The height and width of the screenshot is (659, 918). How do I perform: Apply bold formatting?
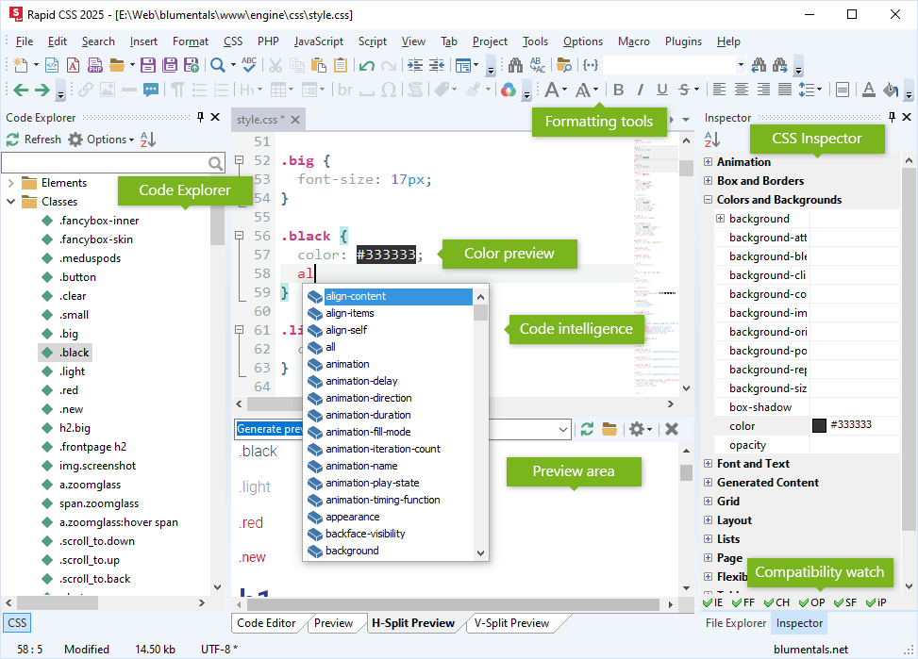tap(618, 90)
